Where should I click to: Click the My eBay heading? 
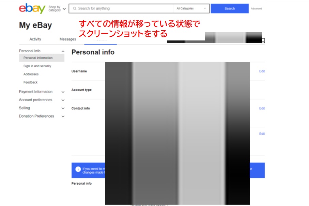pyautogui.click(x=35, y=25)
